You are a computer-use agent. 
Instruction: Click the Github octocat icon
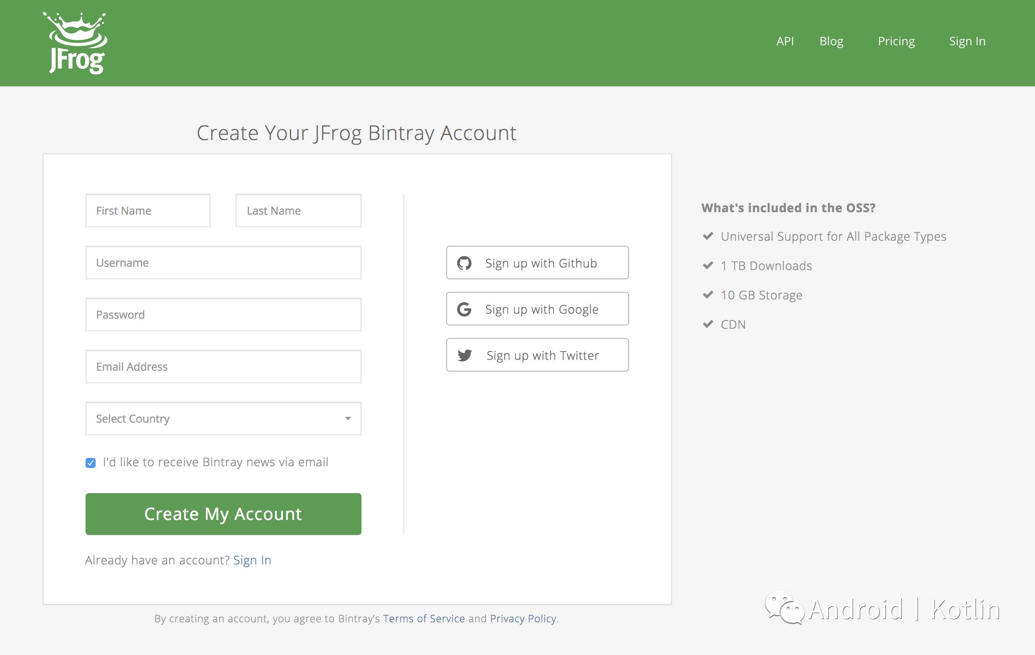tap(464, 263)
